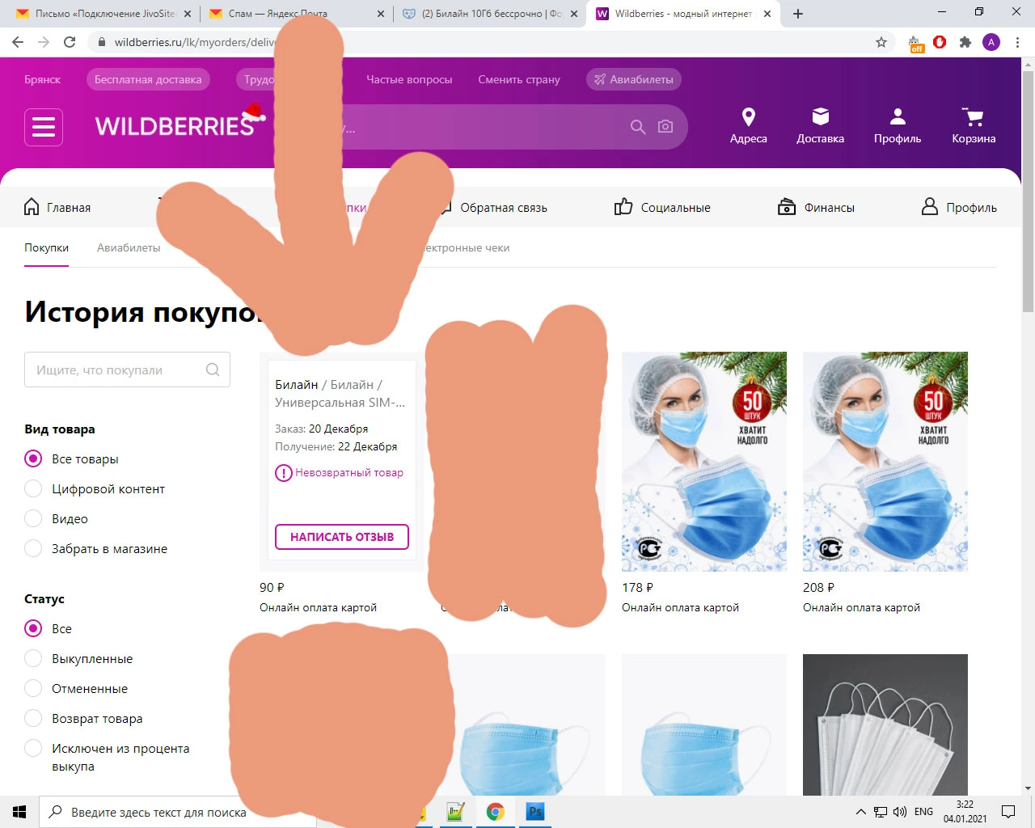Image resolution: width=1035 pixels, height=828 pixels.
Task: Select the Все товары radio button
Action: pyautogui.click(x=33, y=459)
